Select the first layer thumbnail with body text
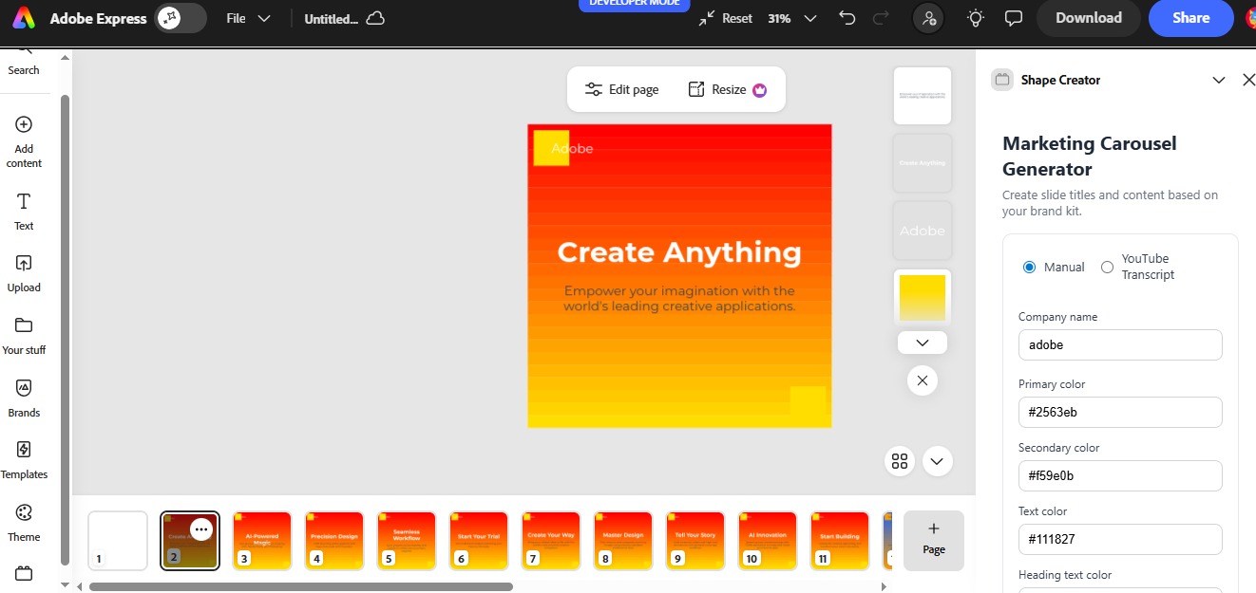Screen dimensions: 1256x593 923,96
